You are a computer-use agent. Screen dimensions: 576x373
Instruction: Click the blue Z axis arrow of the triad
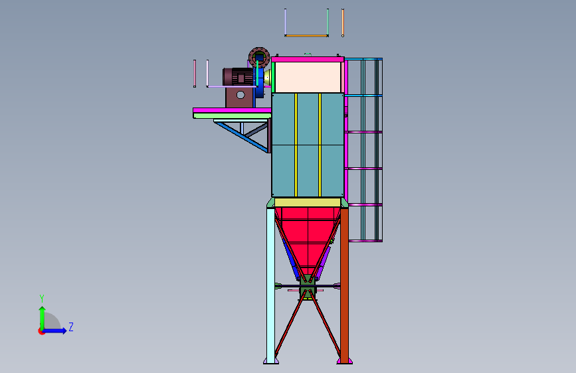click(55, 331)
